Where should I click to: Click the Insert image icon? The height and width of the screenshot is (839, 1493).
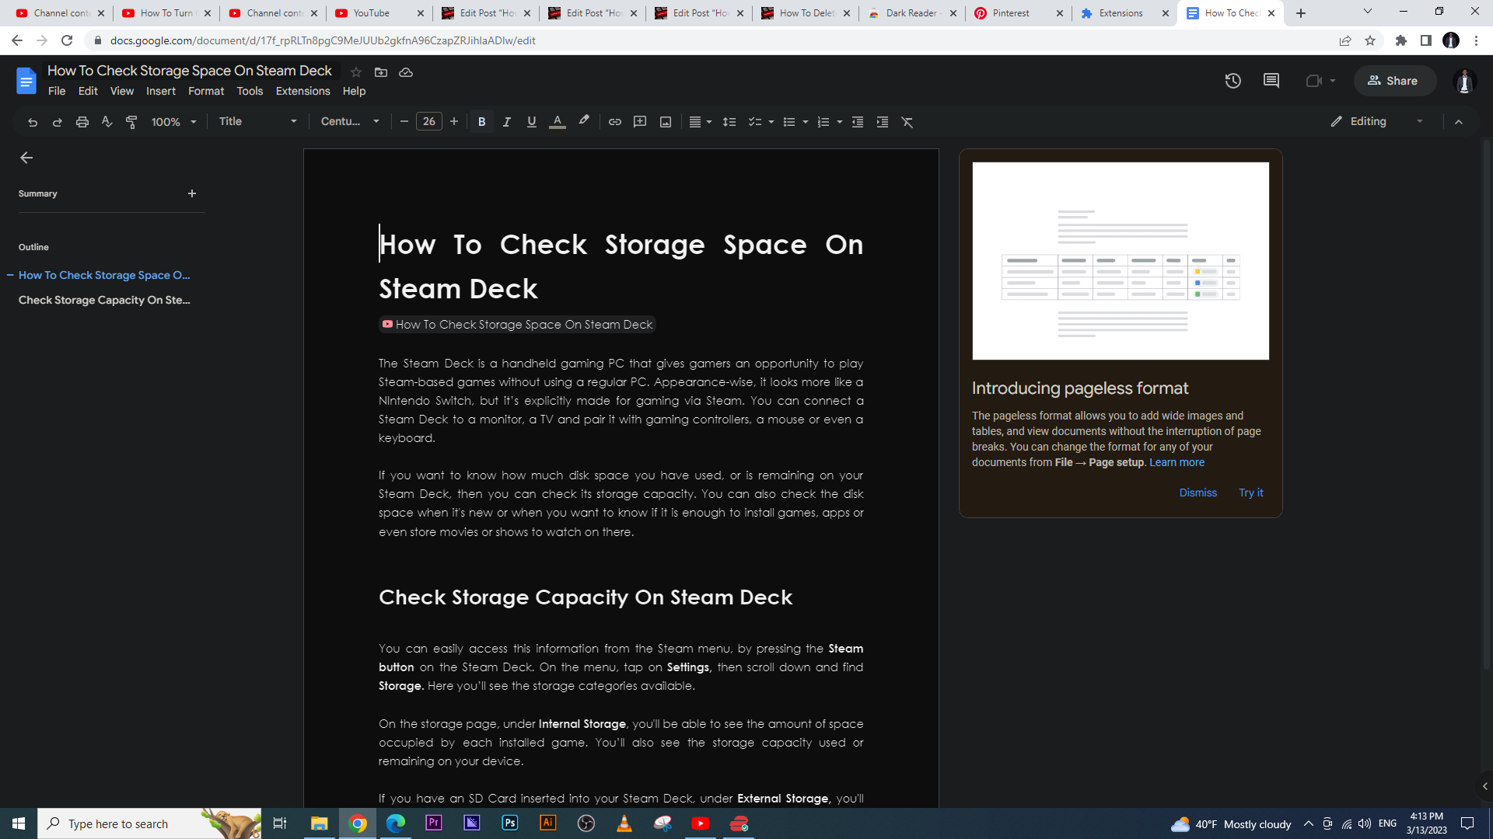pos(665,122)
